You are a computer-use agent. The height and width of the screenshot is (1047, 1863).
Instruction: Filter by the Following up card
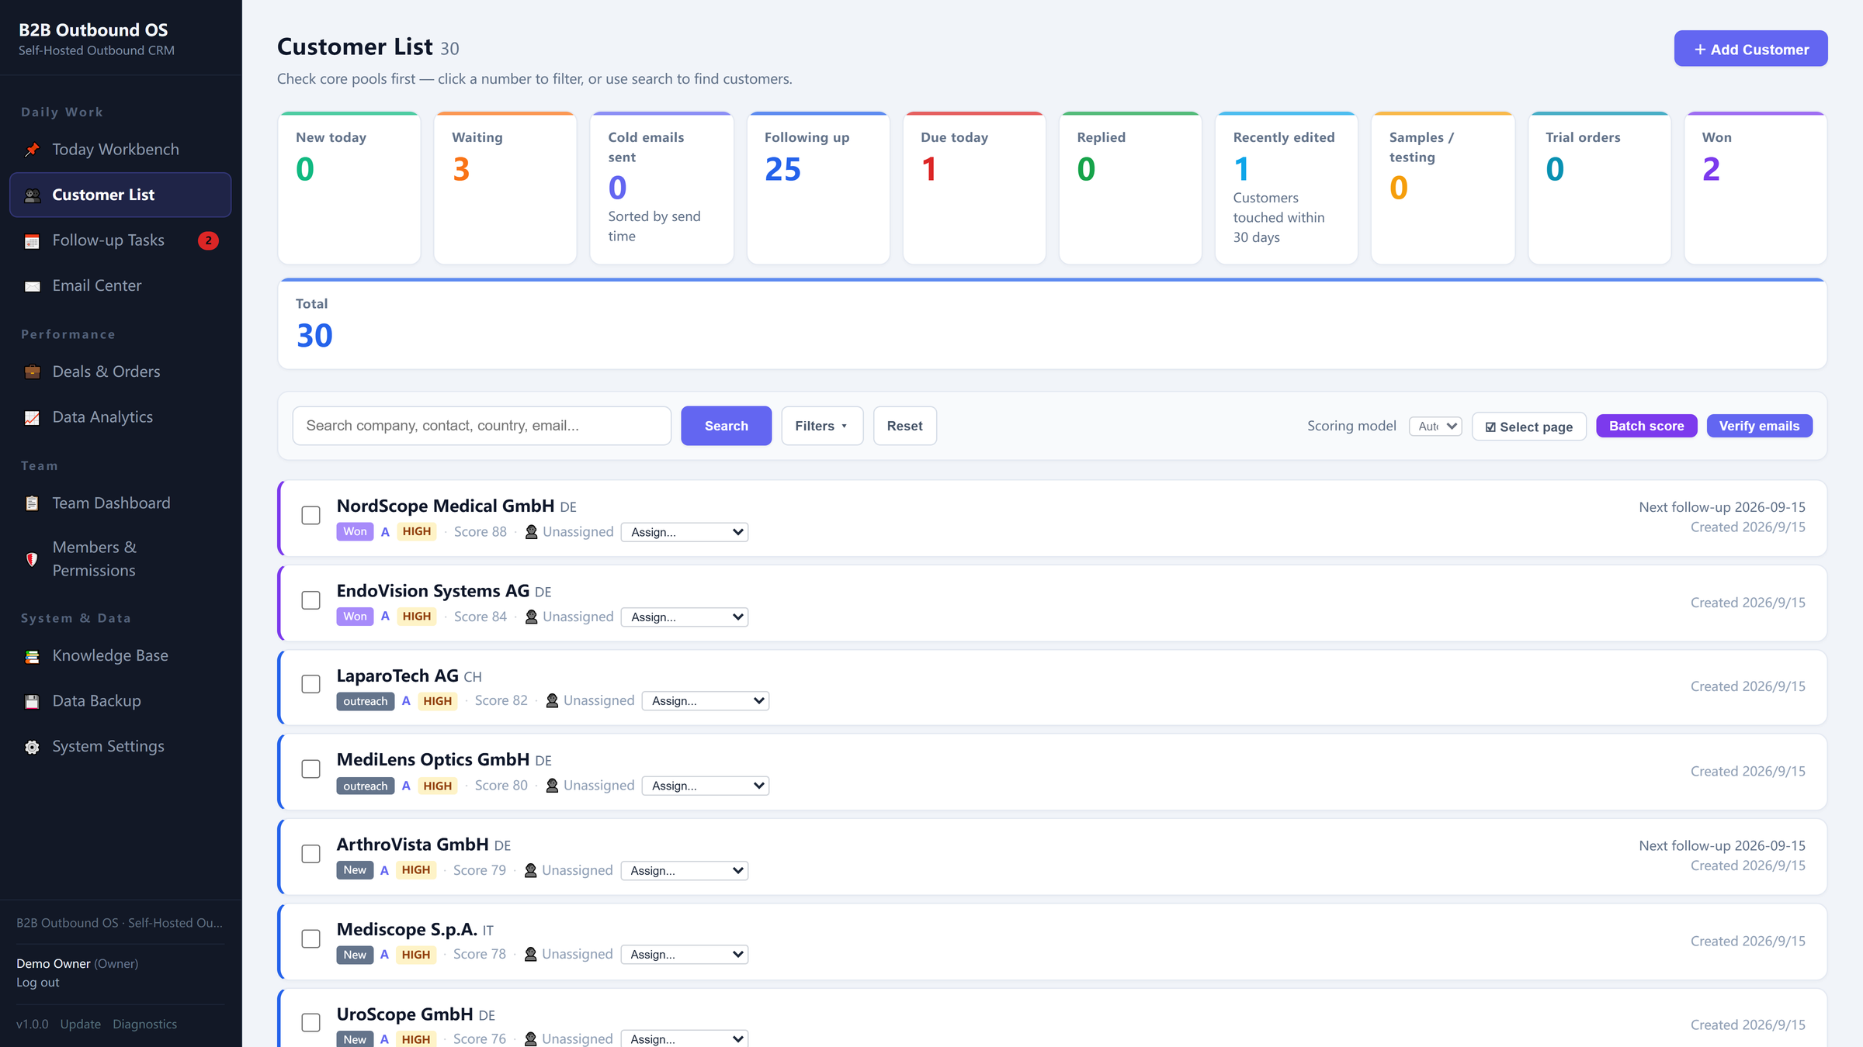[818, 188]
